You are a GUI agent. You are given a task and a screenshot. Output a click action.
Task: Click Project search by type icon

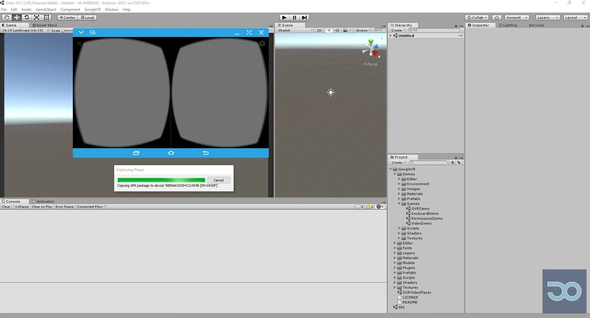452,162
